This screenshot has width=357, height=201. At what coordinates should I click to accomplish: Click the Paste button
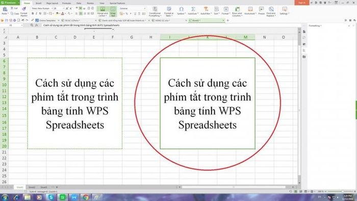coord(5,11)
